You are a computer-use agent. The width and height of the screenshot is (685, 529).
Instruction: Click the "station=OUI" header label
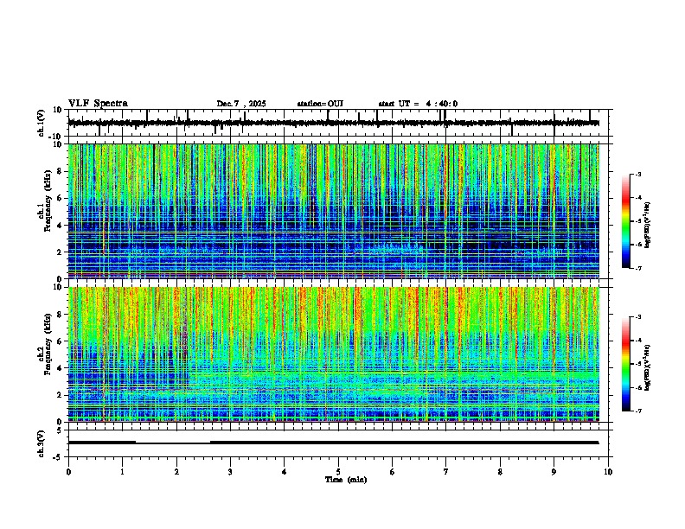pos(320,104)
